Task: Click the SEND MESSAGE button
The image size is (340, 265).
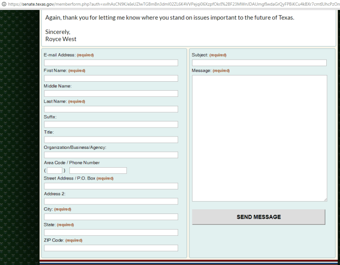Action: pyautogui.click(x=259, y=217)
